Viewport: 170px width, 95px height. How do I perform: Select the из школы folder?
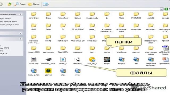click(136, 27)
